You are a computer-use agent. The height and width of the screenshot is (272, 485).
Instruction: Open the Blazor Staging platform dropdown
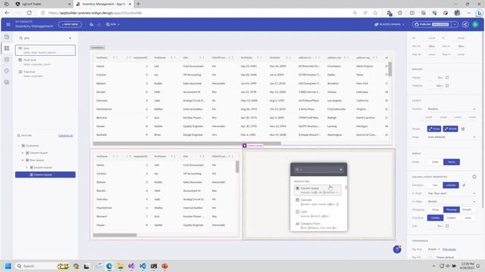[389, 24]
